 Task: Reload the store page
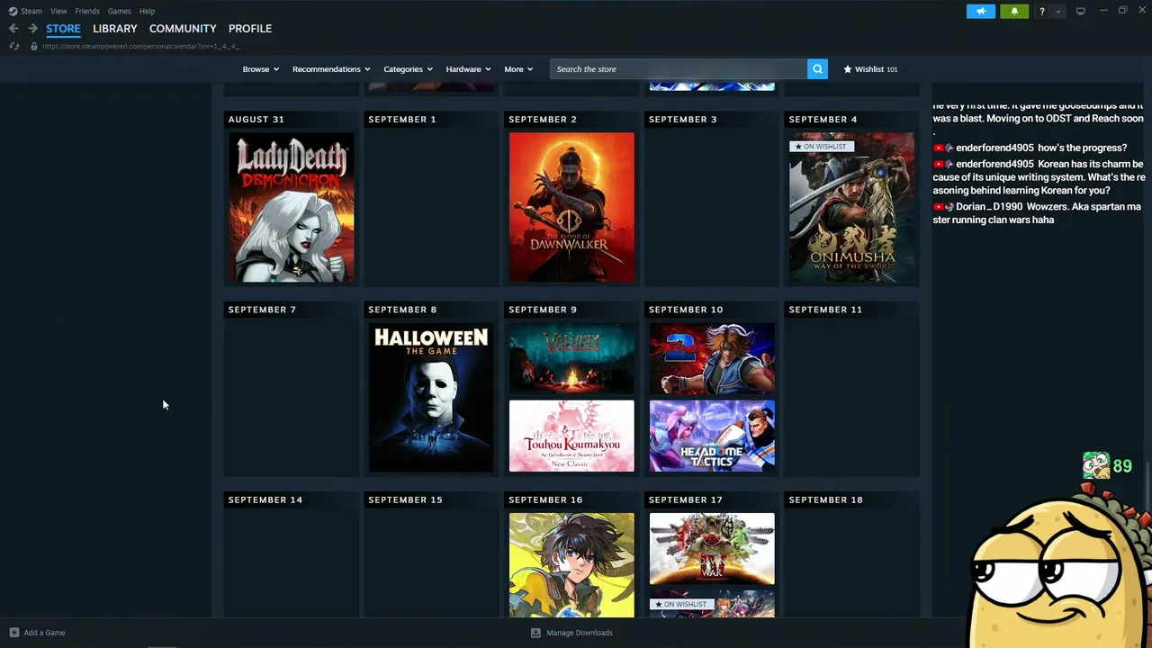[x=13, y=46]
